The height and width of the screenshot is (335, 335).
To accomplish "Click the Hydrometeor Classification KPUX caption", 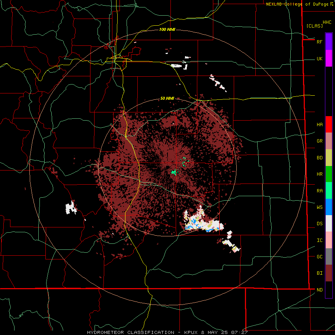I will [167, 332].
